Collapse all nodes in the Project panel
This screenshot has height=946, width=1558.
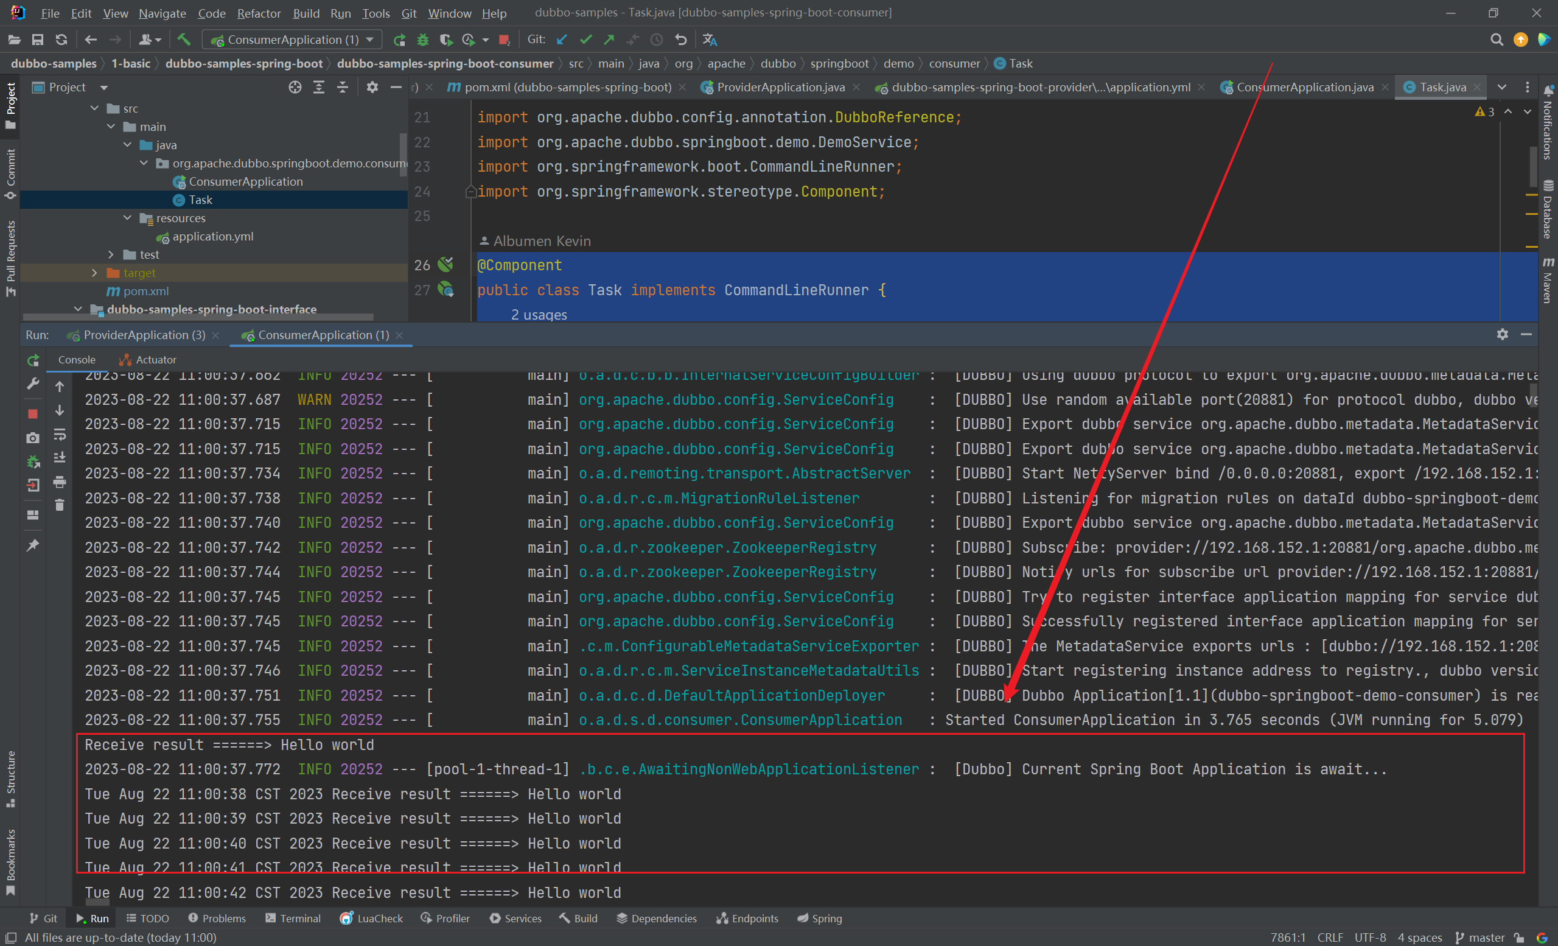[x=343, y=87]
